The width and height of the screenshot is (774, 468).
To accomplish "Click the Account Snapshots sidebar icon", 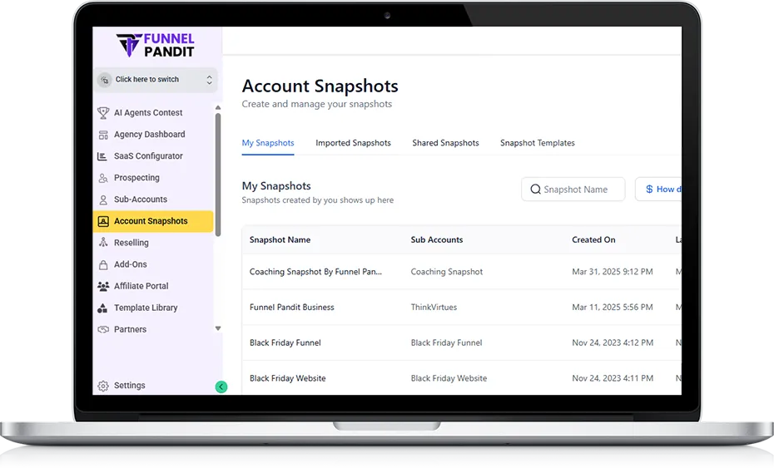I will pos(103,221).
